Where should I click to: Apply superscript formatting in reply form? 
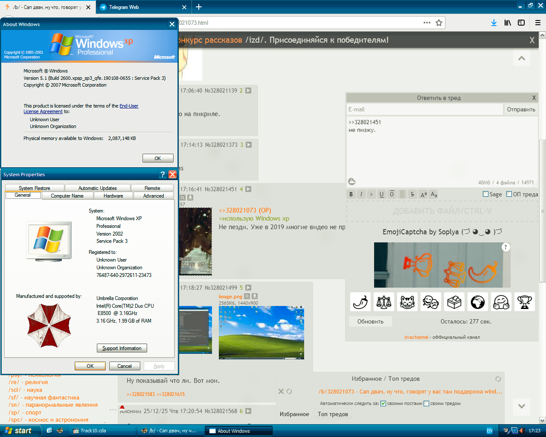tap(423, 194)
